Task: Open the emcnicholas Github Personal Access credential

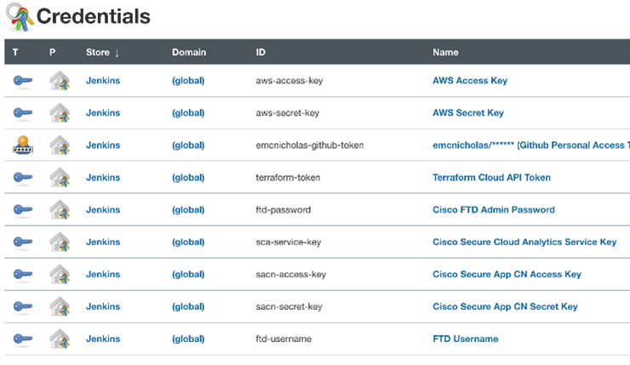Action: 530,145
